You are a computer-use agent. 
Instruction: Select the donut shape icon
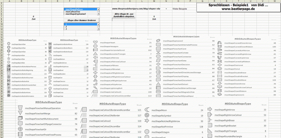[x=220, y=69]
